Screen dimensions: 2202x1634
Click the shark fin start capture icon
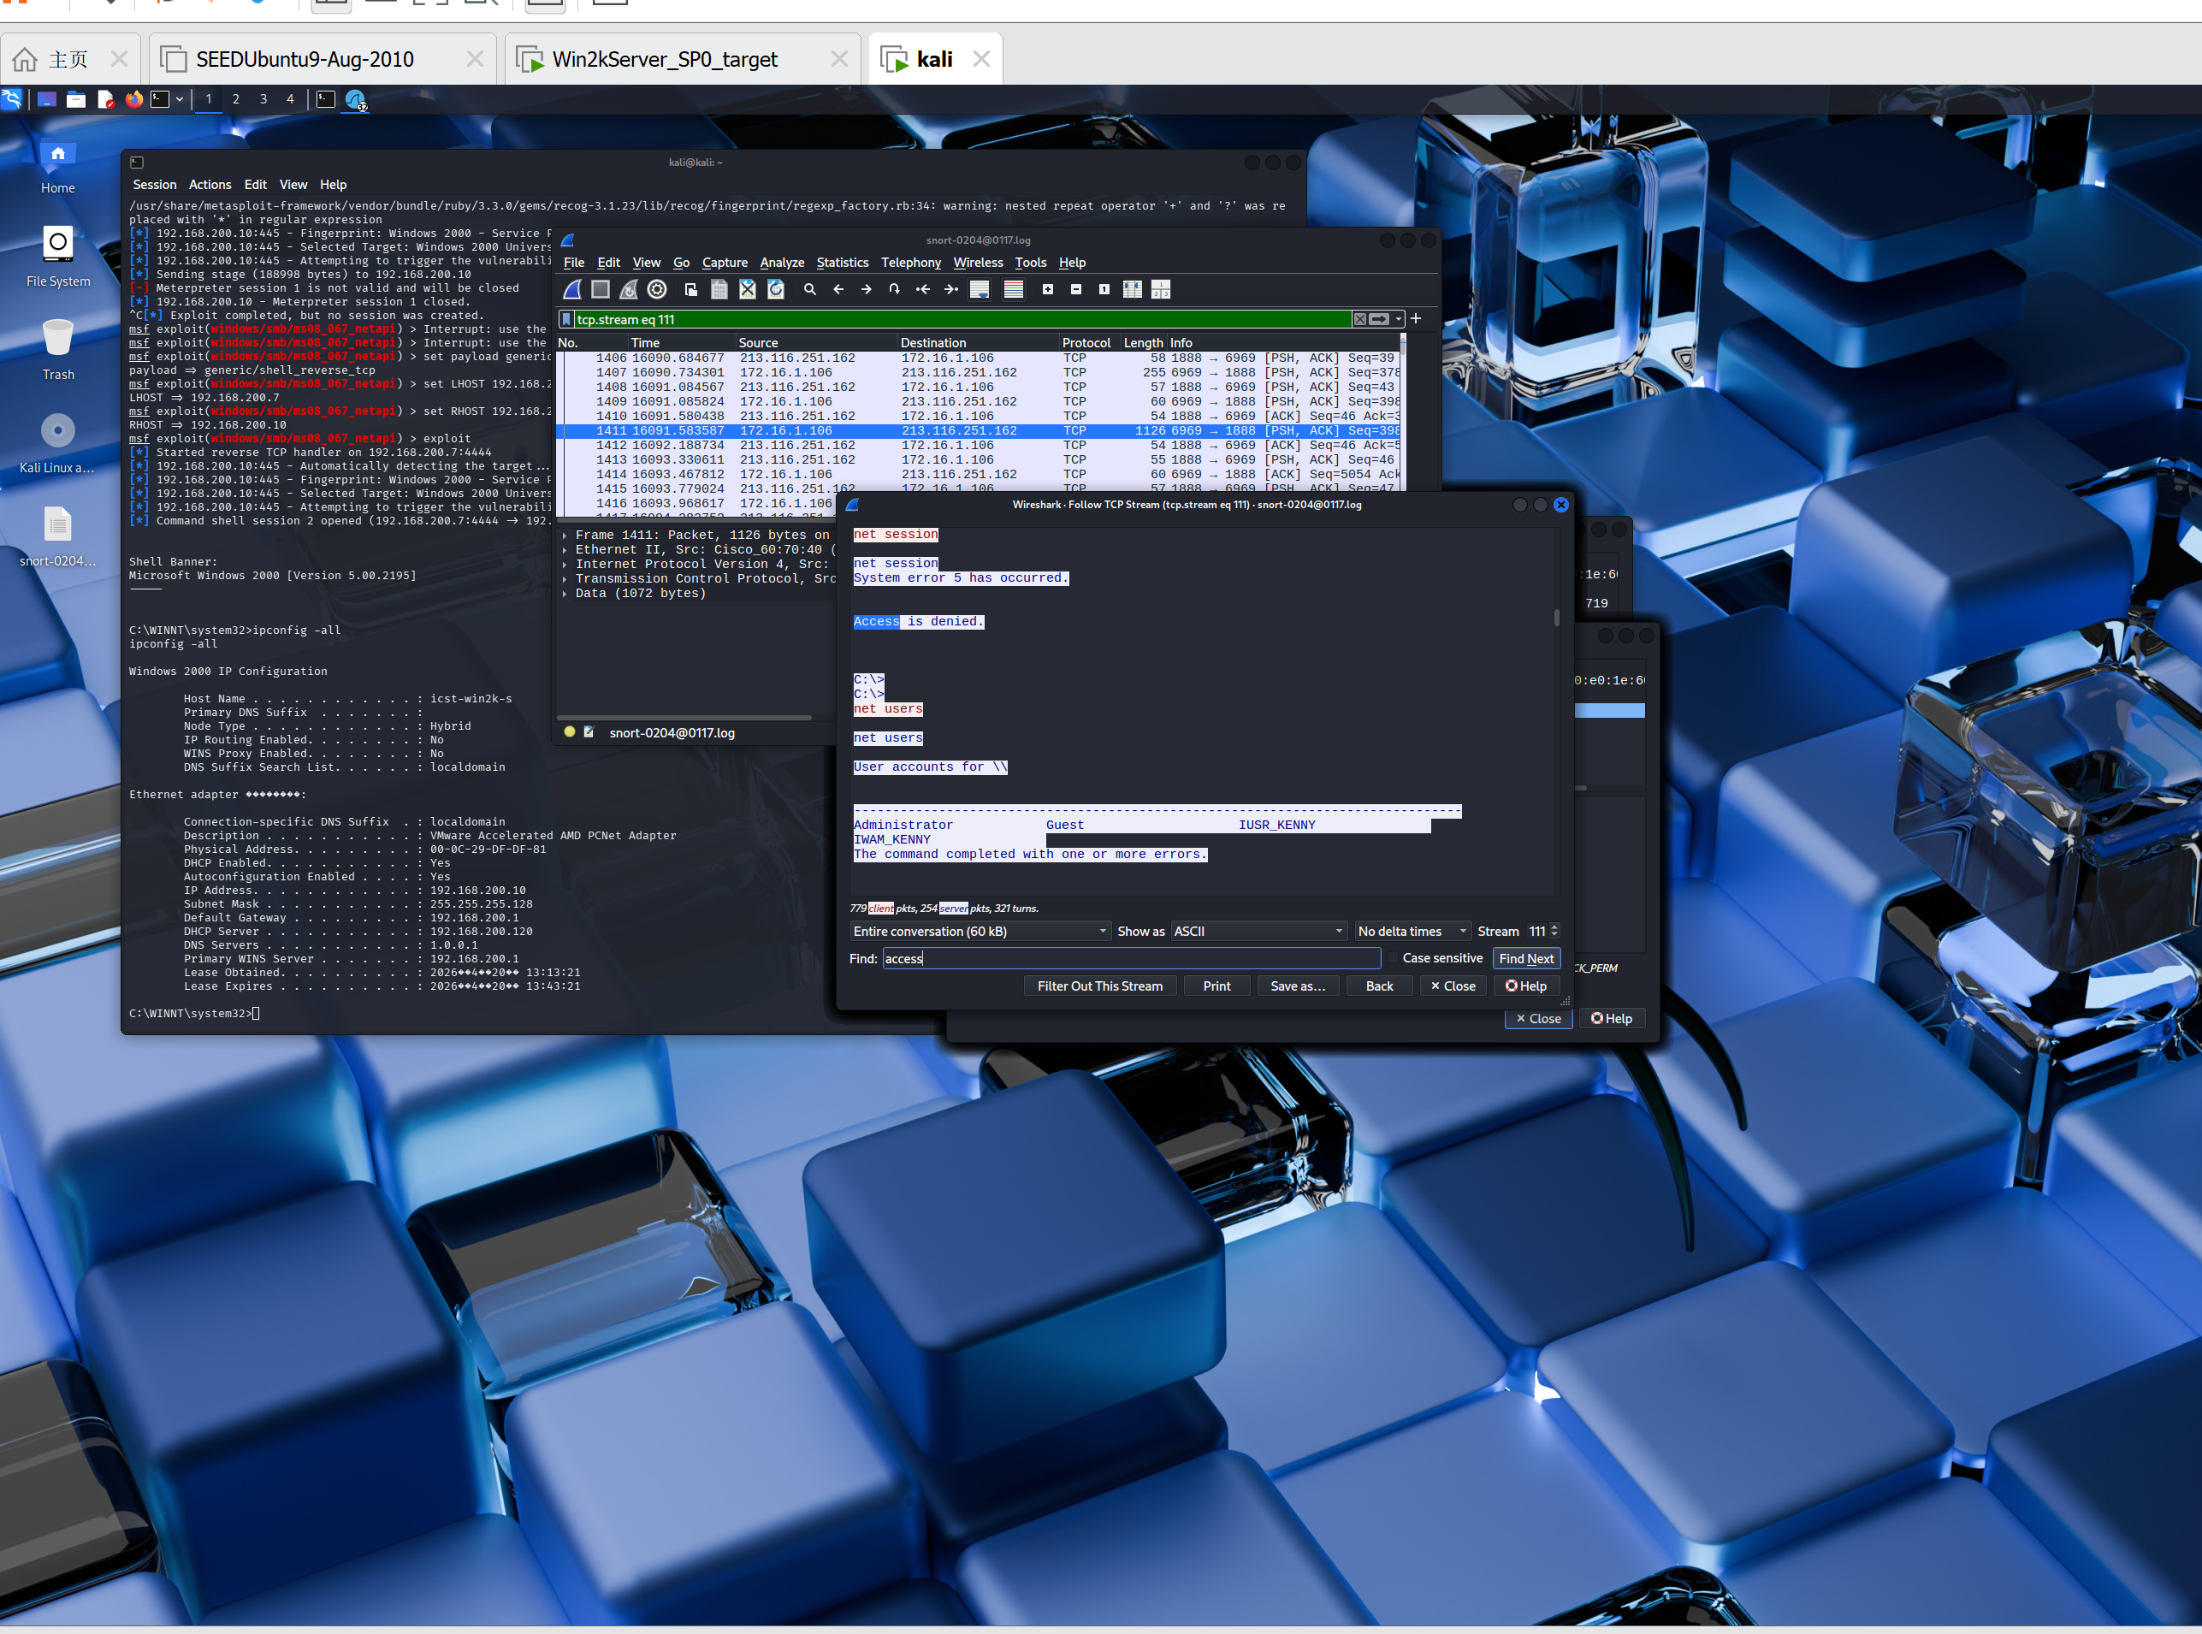click(571, 289)
